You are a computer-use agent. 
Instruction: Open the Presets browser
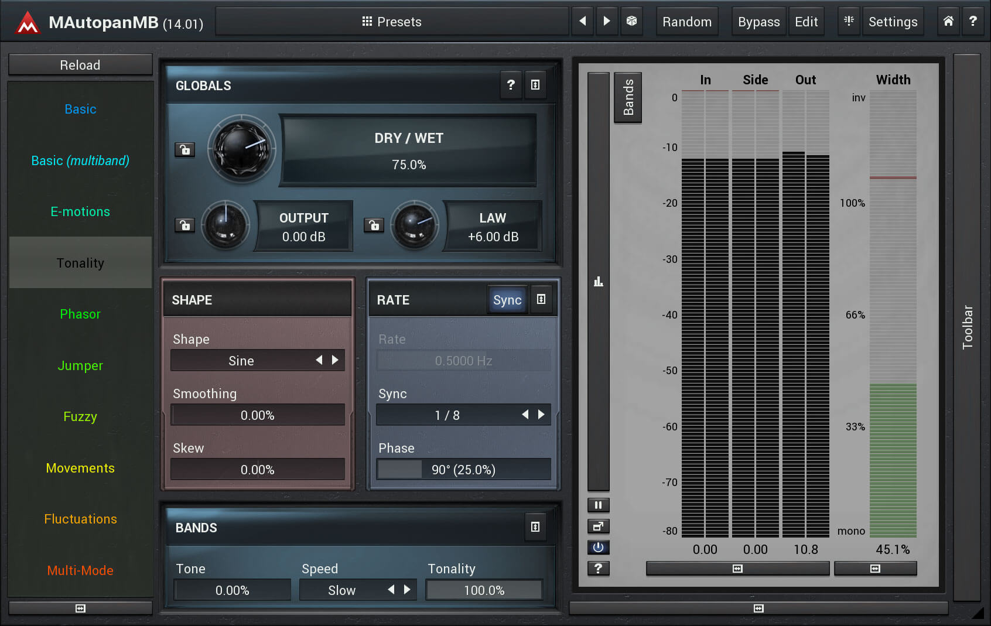(392, 22)
